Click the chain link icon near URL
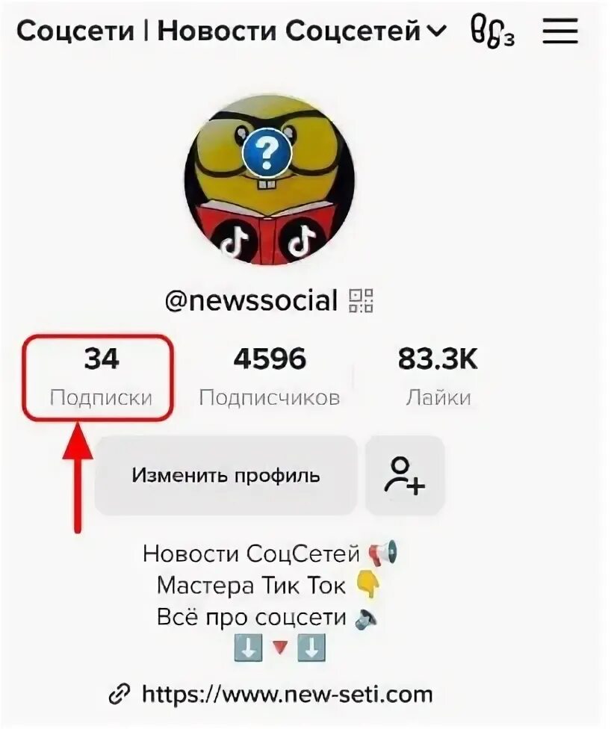This screenshot has width=611, height=729. [120, 695]
